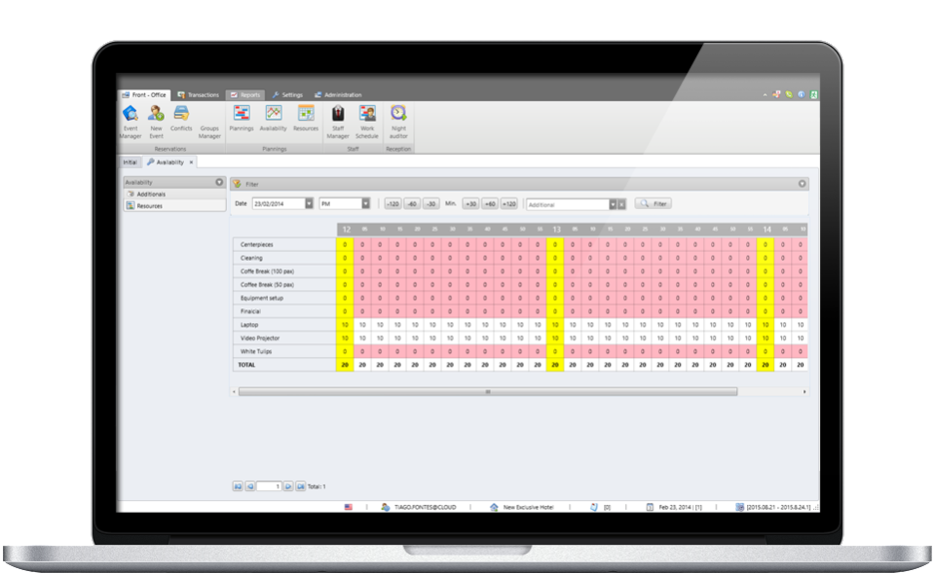Open the Additional combo box dropdown
Screen dimensions: 935x573
(x=613, y=204)
